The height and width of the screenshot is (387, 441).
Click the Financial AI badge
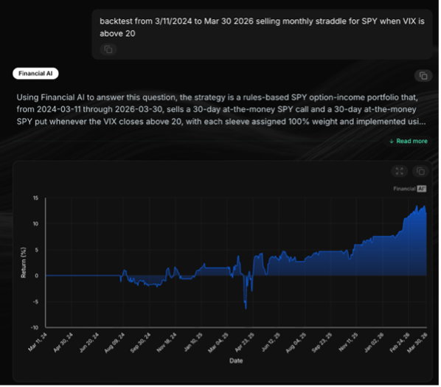pos(35,74)
